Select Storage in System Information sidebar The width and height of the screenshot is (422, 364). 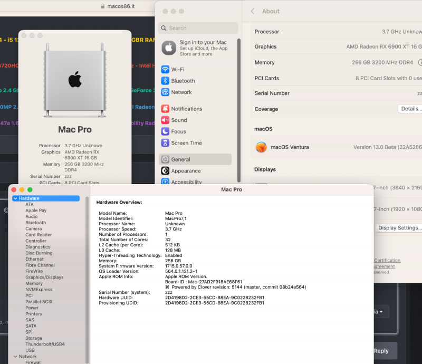point(34,338)
